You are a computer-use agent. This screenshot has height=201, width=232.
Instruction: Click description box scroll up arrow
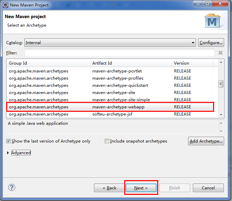[221, 123]
